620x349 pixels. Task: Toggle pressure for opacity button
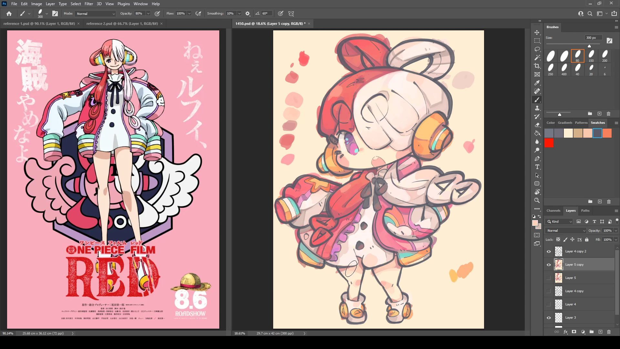coord(157,14)
